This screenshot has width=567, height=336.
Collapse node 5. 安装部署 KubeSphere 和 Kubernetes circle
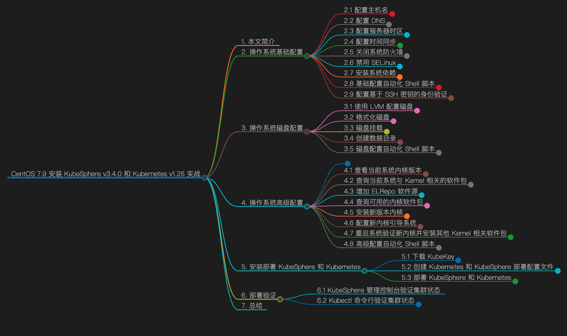click(x=365, y=271)
